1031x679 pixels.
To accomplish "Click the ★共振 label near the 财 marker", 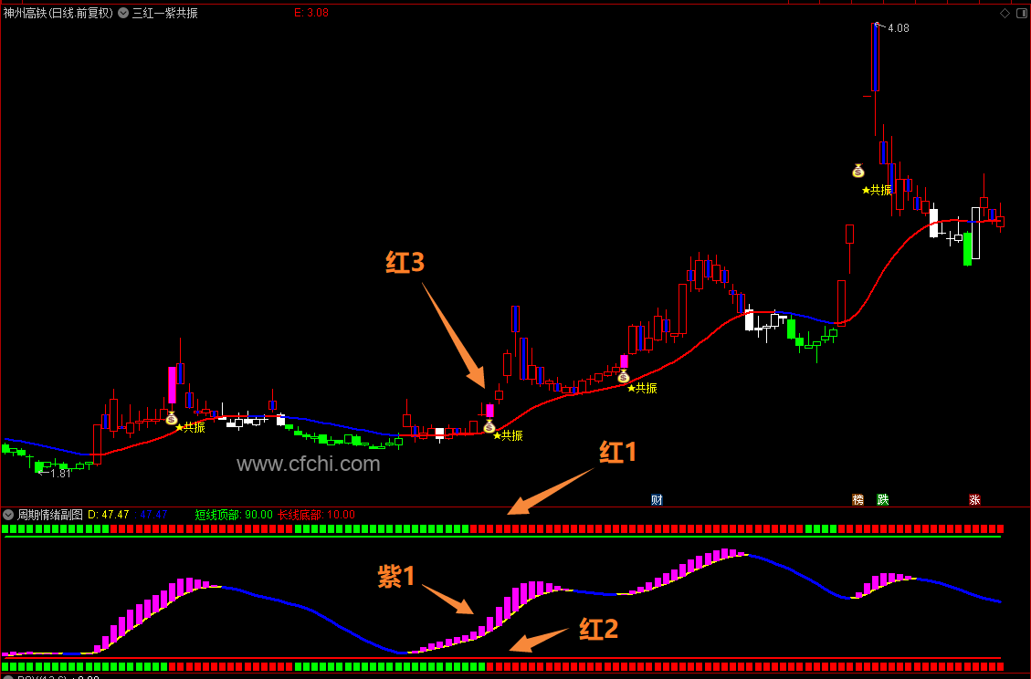I will (642, 388).
